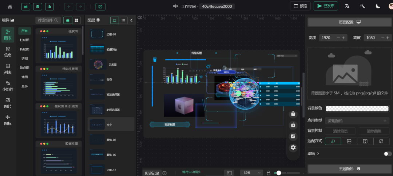This screenshot has height=176, width=393.
Task: Toggle dark mode moon icon
Action: (378, 6)
